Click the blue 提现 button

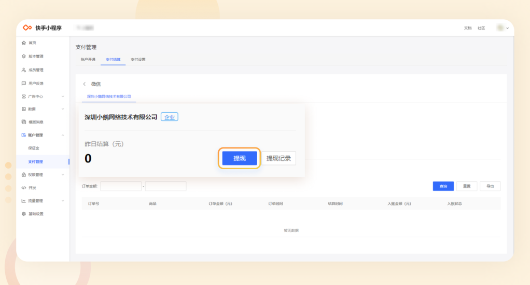click(239, 158)
